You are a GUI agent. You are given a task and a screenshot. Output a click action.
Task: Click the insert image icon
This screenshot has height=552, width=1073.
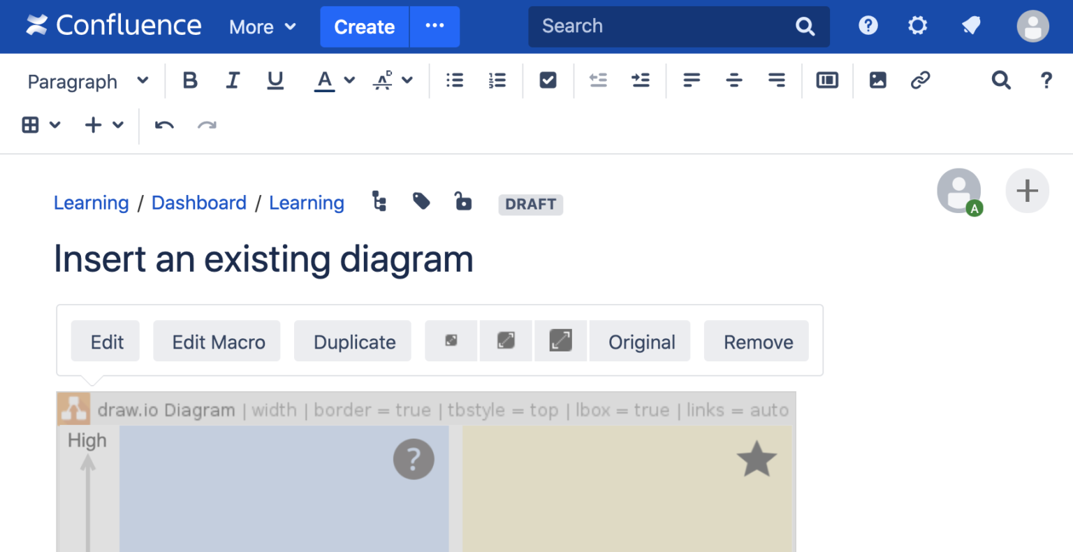(x=877, y=81)
